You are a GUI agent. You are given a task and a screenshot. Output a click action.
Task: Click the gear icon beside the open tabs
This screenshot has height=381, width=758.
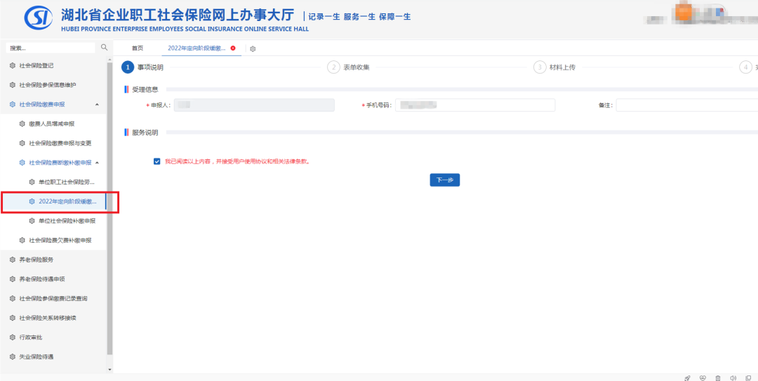point(253,48)
